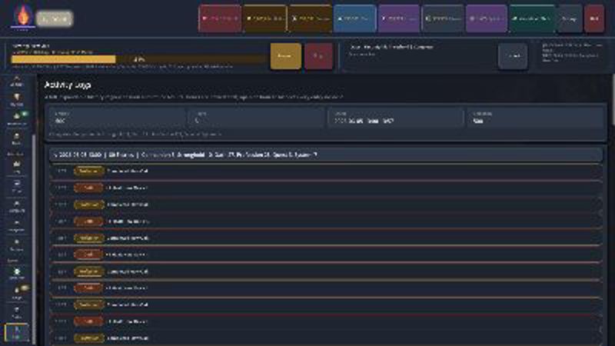Screen dimensions: 615x346
Task: Click the red button next to gold button
Action: pyautogui.click(x=318, y=56)
